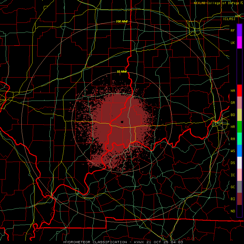Click the yellow BD legend swatch
Viewport: 244px width, 244px height.
pyautogui.click(x=239, y=115)
